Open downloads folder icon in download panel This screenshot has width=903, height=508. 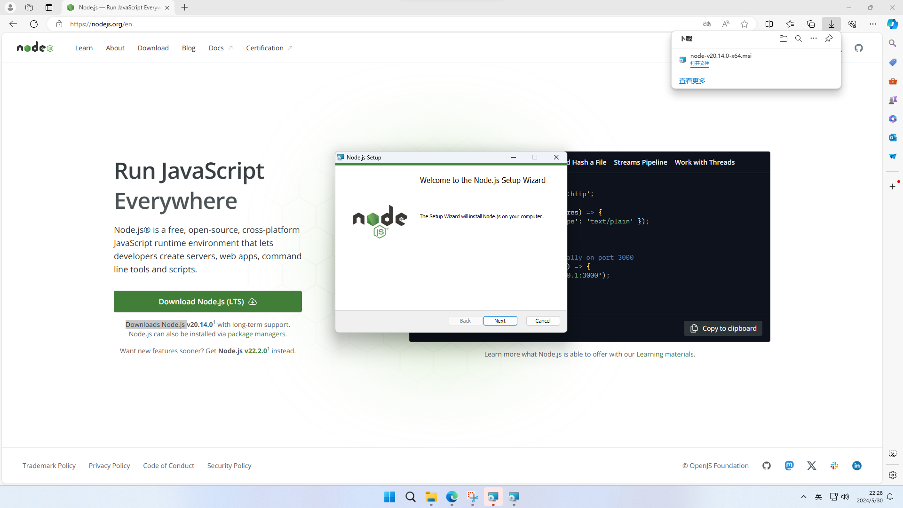(x=783, y=39)
